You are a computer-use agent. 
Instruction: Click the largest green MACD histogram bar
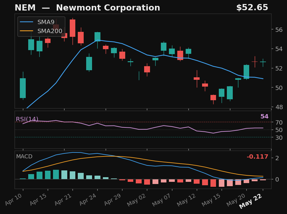click(56, 174)
